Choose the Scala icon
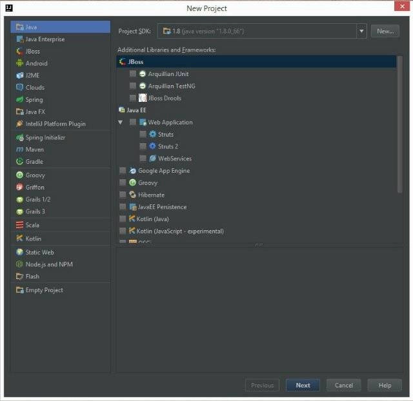 click(x=20, y=225)
